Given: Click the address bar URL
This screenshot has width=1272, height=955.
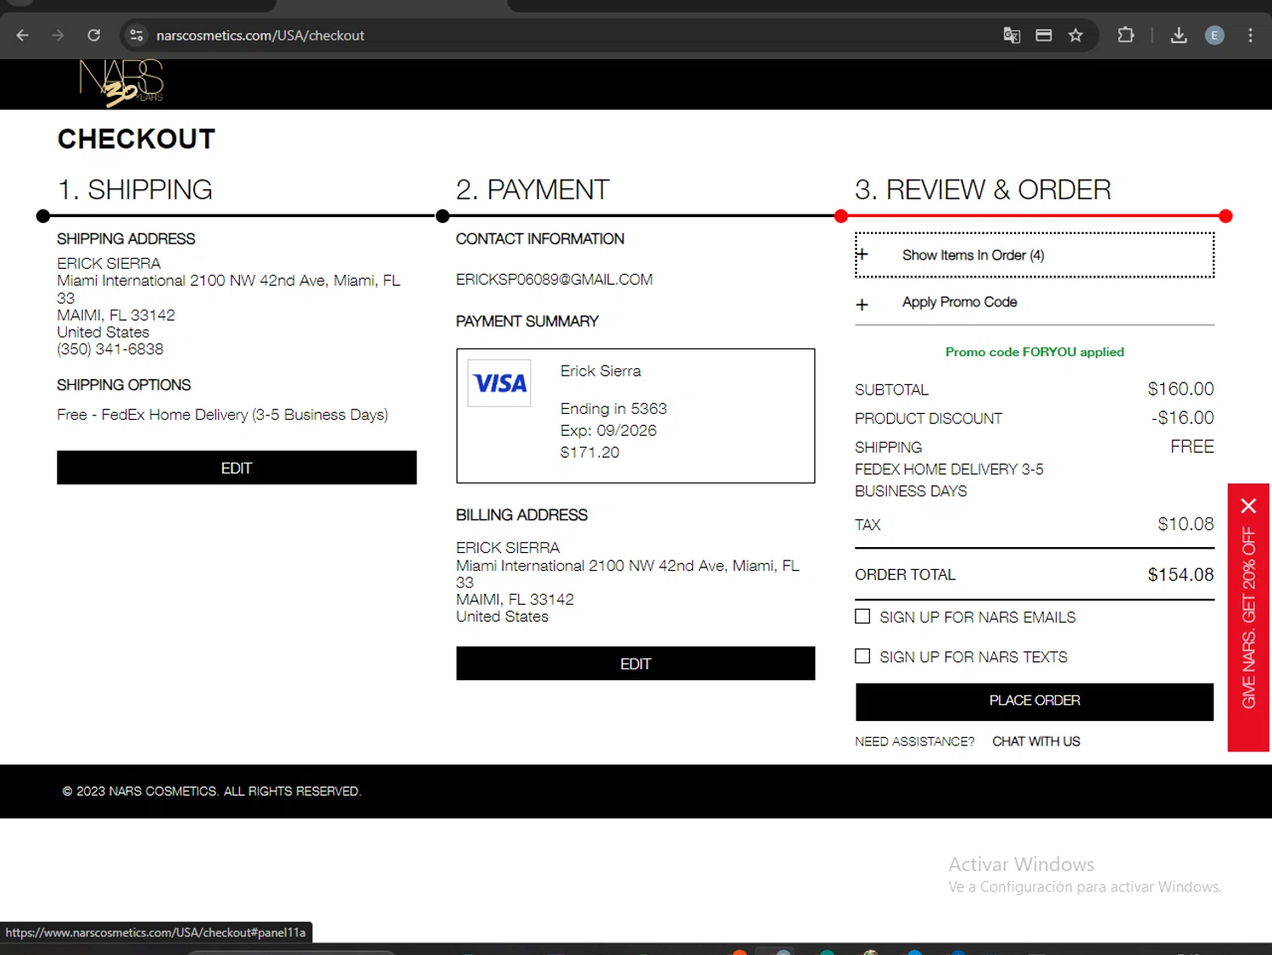Looking at the screenshot, I should 260,36.
